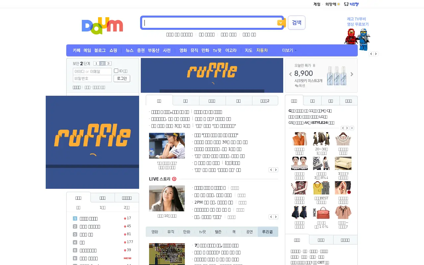Click the baseball cap girl news photo
The image size is (424, 265).
pos(167,146)
